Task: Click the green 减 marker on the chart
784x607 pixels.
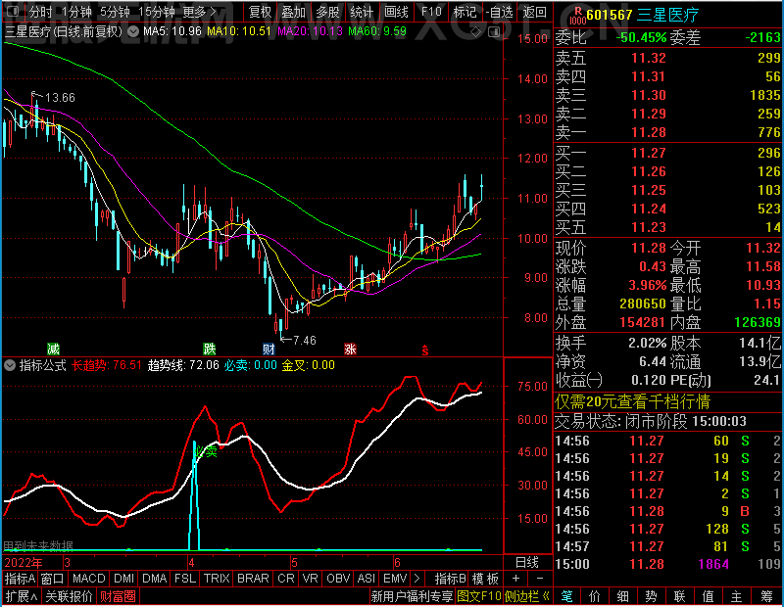Action: (53, 349)
